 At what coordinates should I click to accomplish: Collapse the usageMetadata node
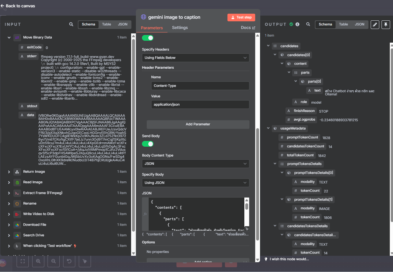pyautogui.click(x=268, y=129)
